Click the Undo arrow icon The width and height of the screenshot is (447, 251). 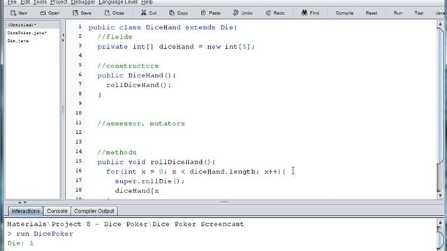coord(235,13)
